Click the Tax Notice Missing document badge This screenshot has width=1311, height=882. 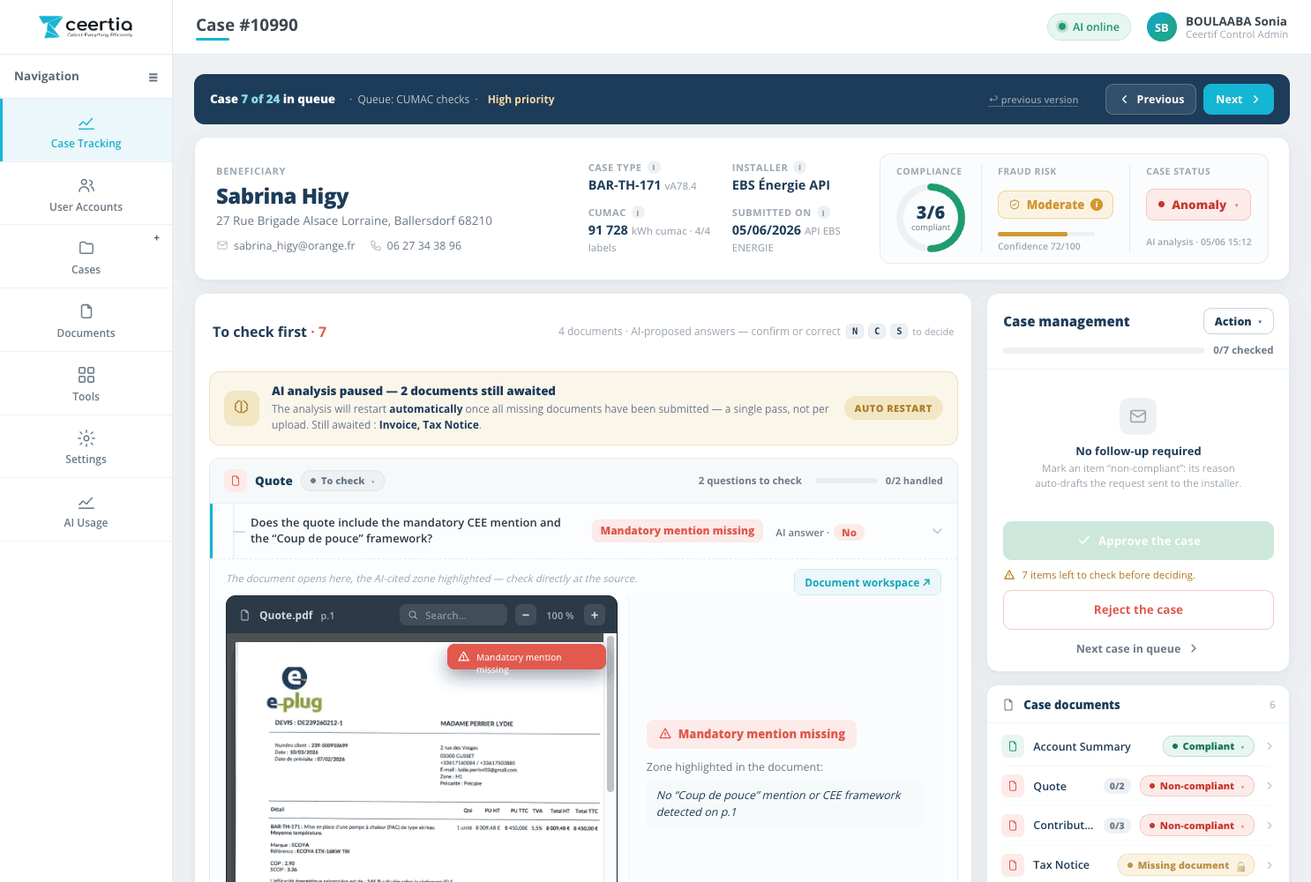(x=1186, y=865)
